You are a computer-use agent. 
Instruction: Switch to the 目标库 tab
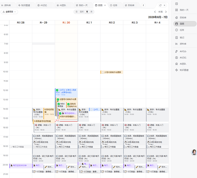[130, 5]
